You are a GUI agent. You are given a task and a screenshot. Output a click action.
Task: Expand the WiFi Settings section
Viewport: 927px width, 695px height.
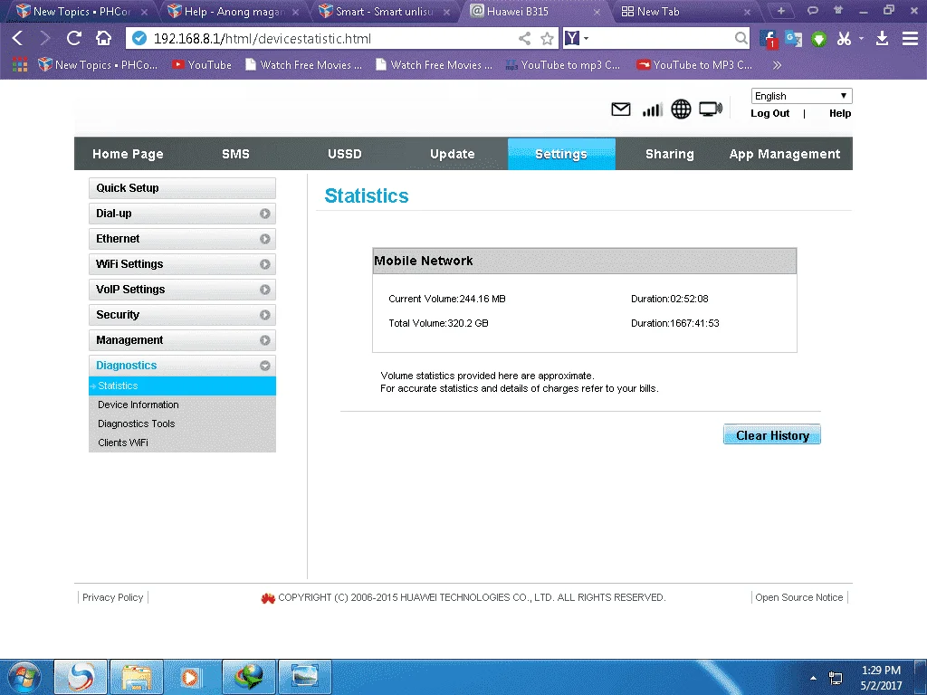tap(182, 264)
